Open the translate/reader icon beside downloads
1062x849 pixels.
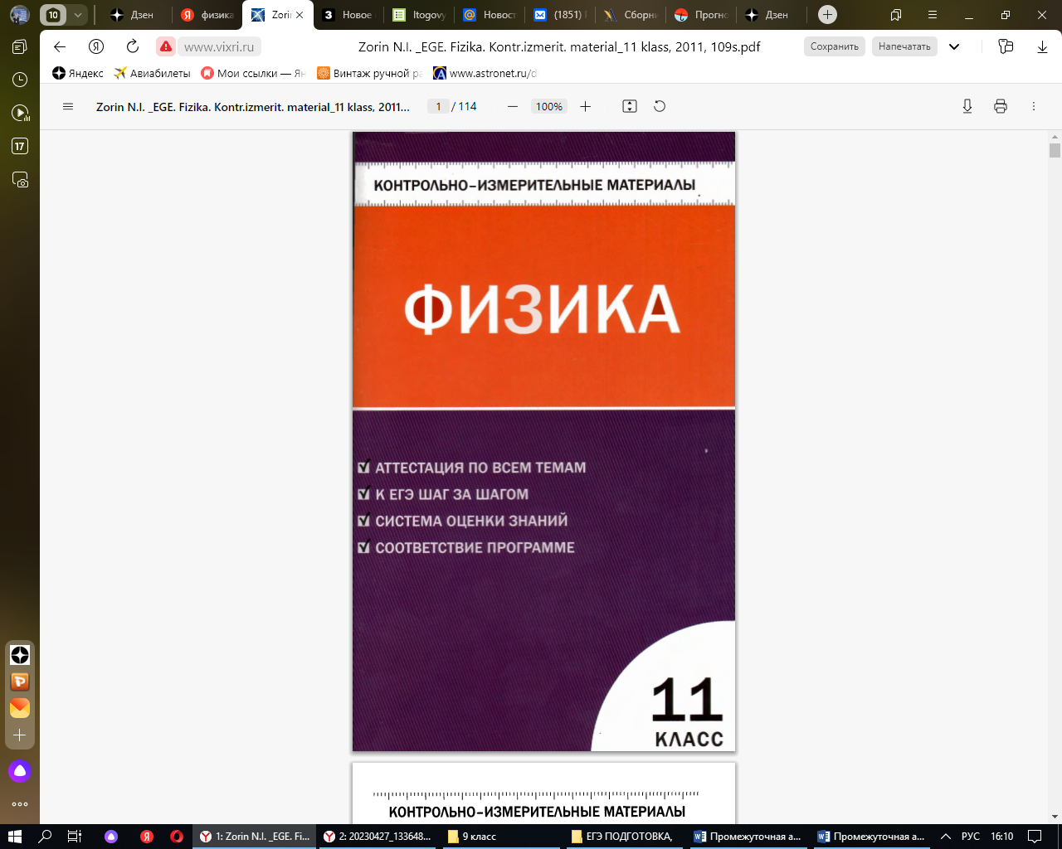[1006, 46]
